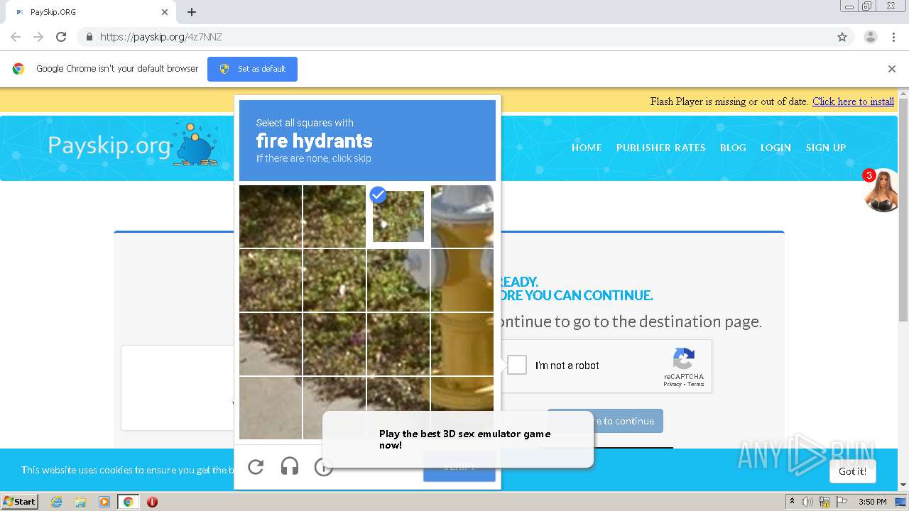Open PUBLISHER RATES page
The image size is (909, 511).
tap(660, 148)
